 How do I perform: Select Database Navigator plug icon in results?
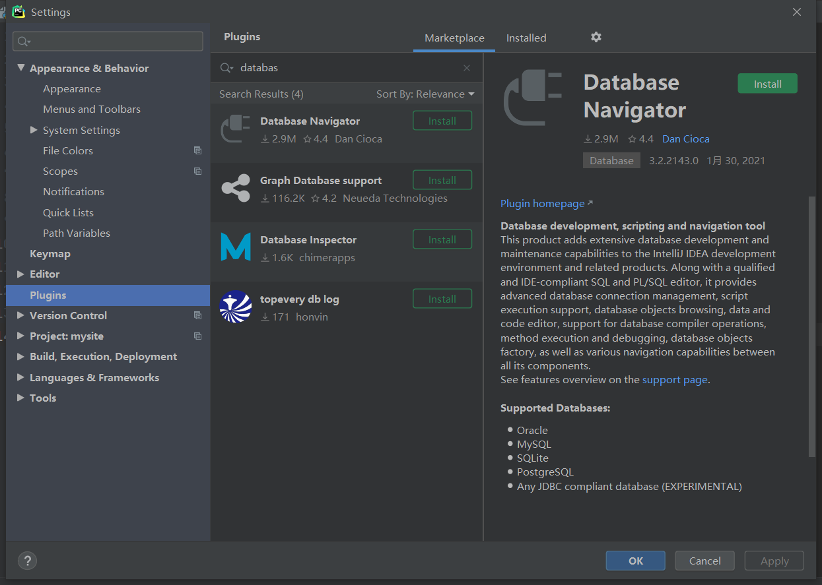coord(236,129)
